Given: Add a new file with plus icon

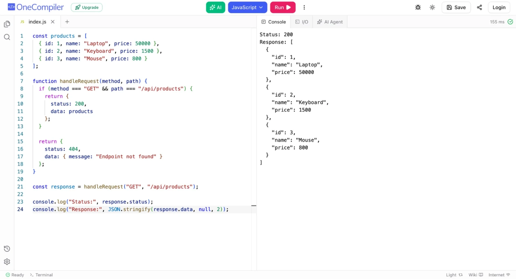Looking at the screenshot, I should coord(67,22).
